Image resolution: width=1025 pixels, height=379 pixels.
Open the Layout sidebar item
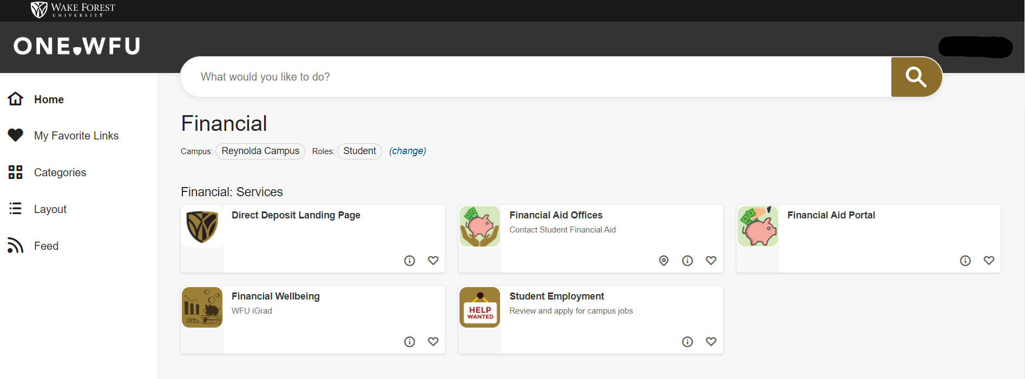pos(50,209)
